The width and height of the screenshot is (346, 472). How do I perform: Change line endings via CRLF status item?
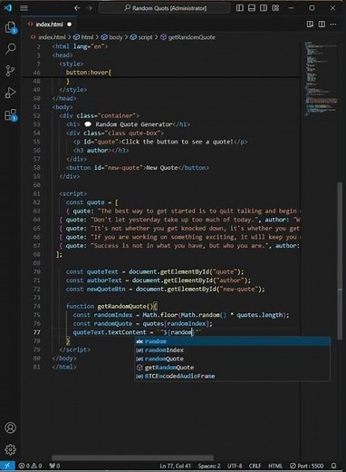(255, 466)
